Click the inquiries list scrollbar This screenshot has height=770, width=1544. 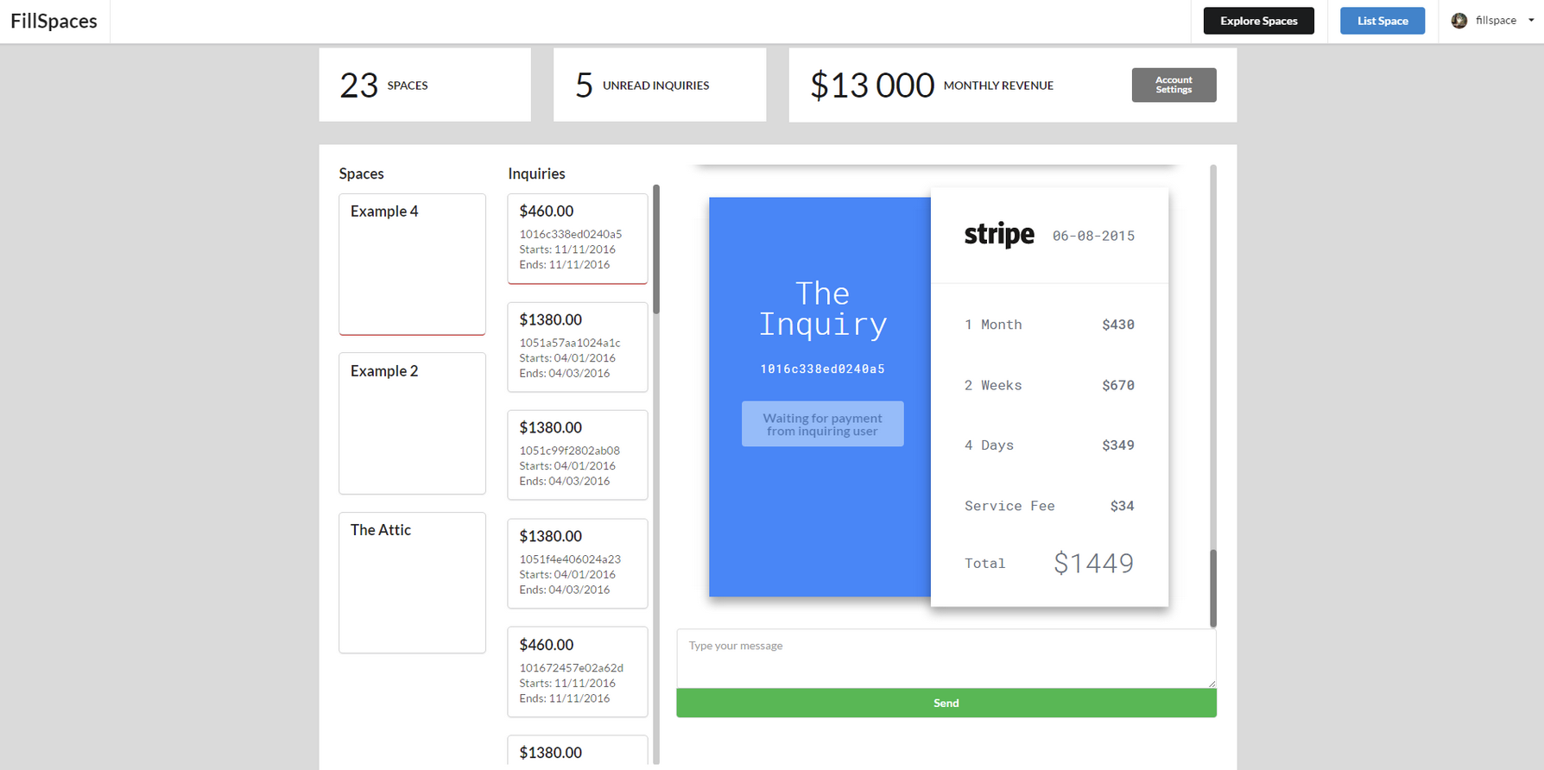[x=655, y=242]
